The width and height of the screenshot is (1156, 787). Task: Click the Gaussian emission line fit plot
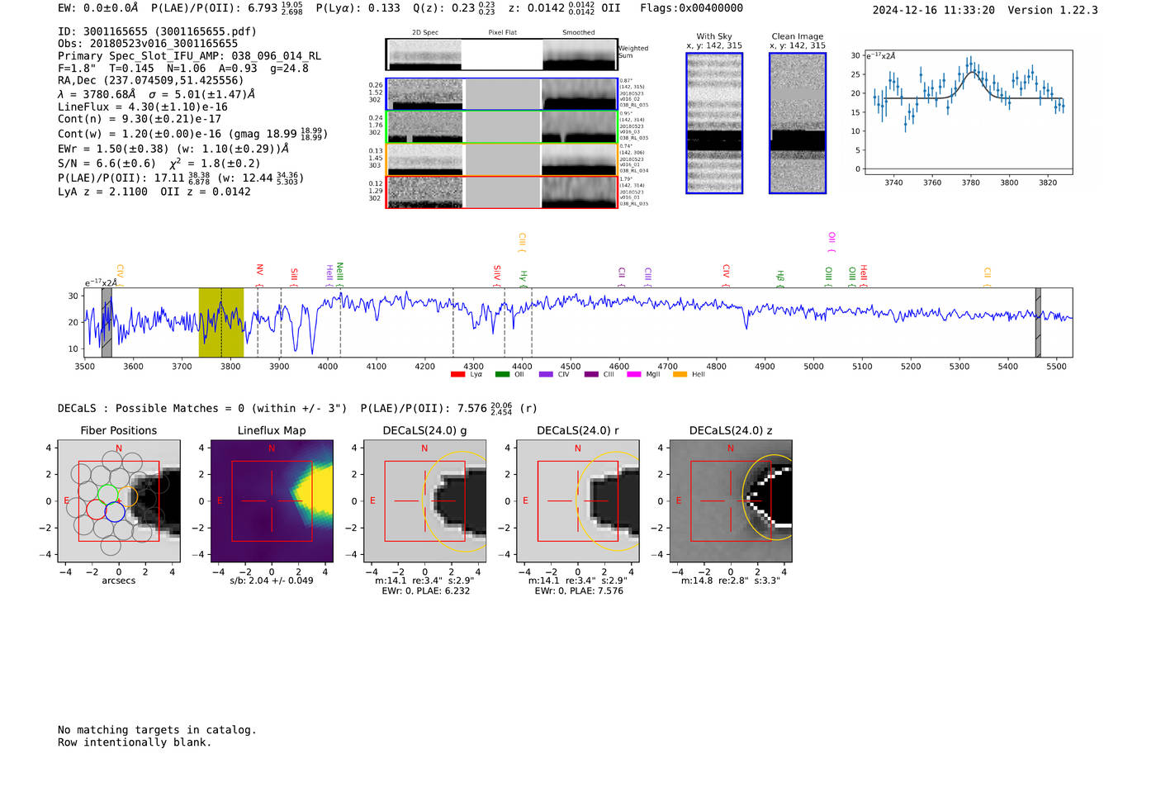point(968,113)
